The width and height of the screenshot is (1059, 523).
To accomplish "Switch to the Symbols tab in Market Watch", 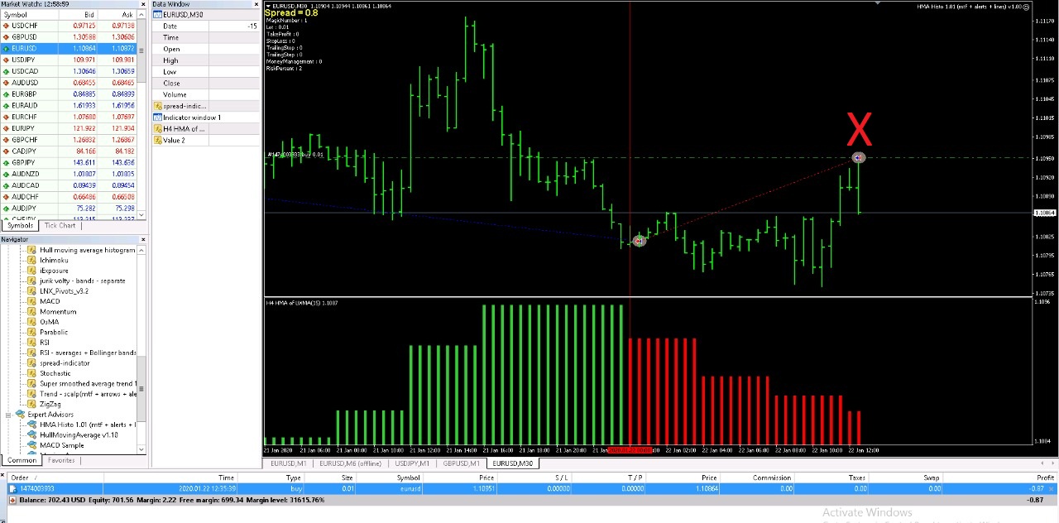I will point(21,226).
